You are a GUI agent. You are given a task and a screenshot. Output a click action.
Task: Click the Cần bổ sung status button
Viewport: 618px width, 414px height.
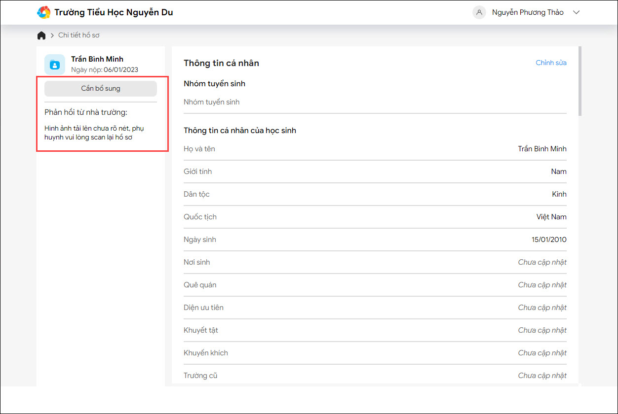pyautogui.click(x=101, y=89)
